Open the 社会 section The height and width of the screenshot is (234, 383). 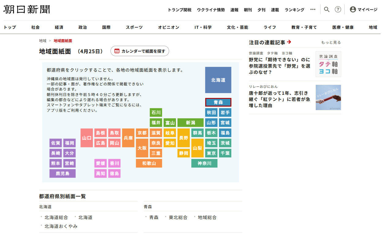[36, 28]
